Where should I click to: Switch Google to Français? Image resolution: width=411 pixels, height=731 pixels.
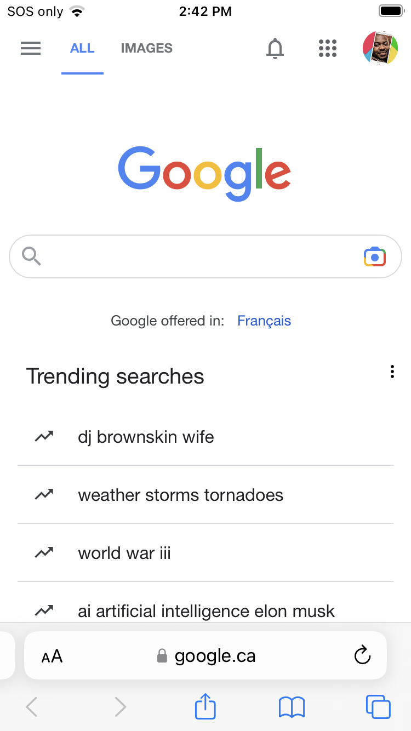264,321
